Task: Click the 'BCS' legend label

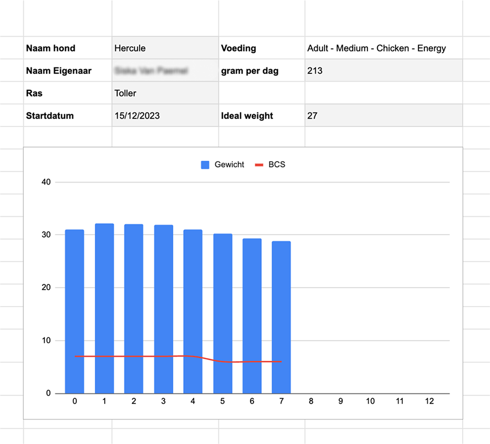Action: tap(277, 165)
